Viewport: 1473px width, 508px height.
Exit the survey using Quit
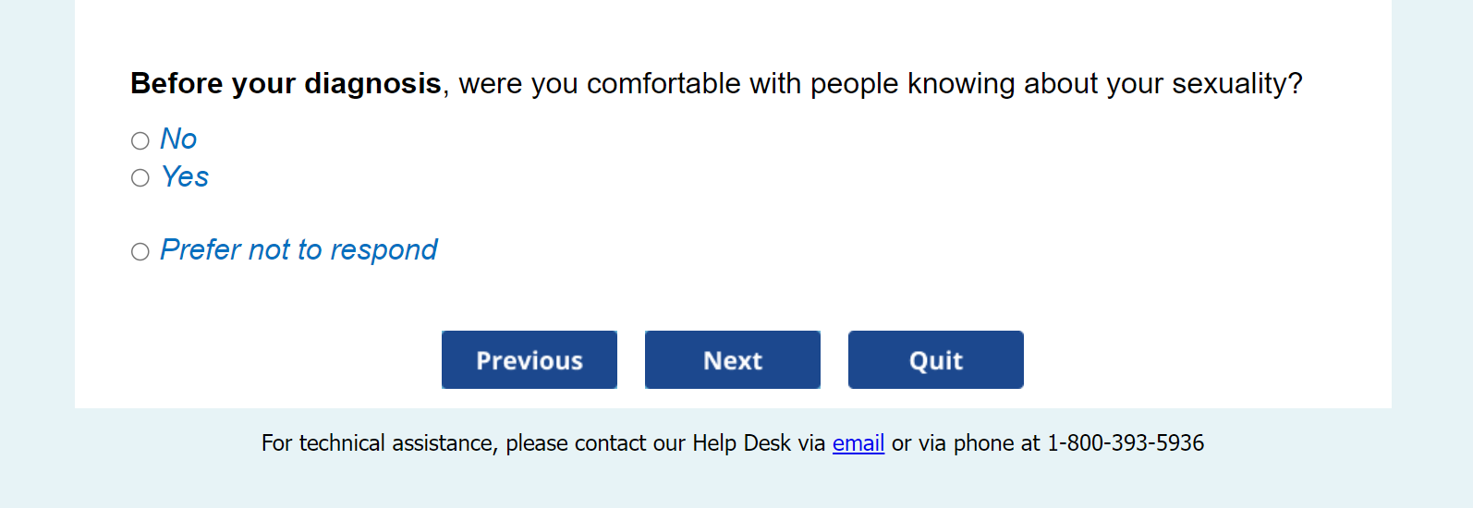(x=935, y=359)
